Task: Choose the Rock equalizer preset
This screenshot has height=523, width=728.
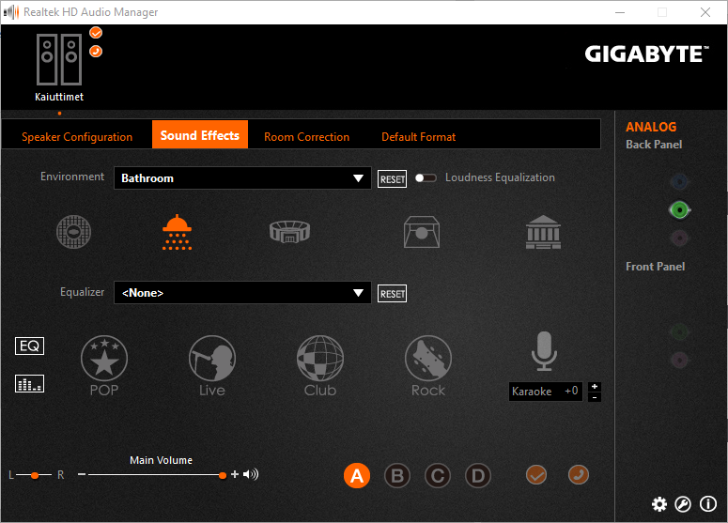Action: point(428,358)
